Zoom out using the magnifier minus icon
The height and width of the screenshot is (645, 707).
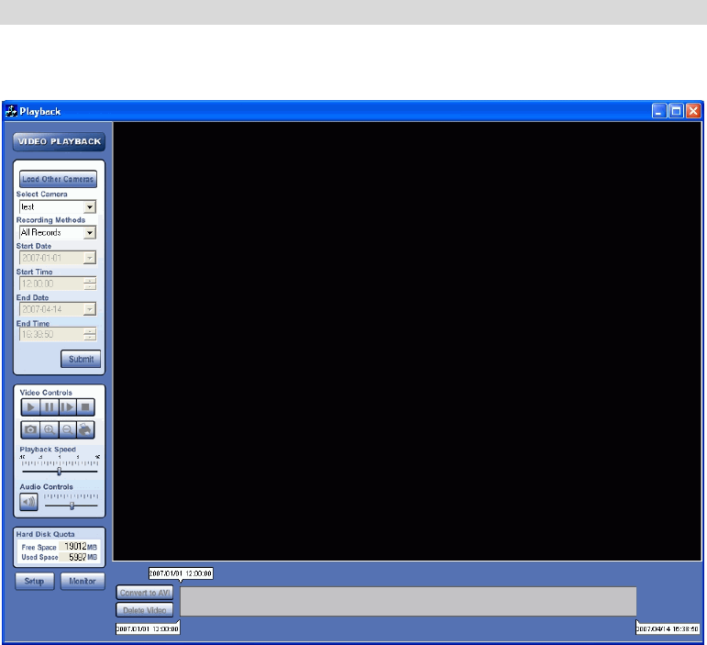click(x=68, y=430)
